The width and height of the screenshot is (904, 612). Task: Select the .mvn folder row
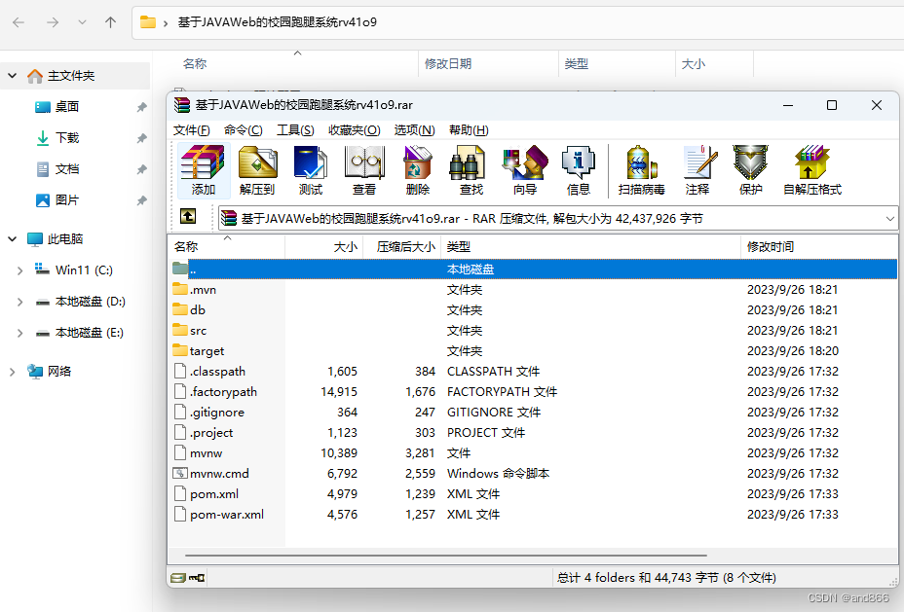533,290
